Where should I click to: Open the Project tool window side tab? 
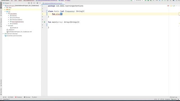click(1, 5)
